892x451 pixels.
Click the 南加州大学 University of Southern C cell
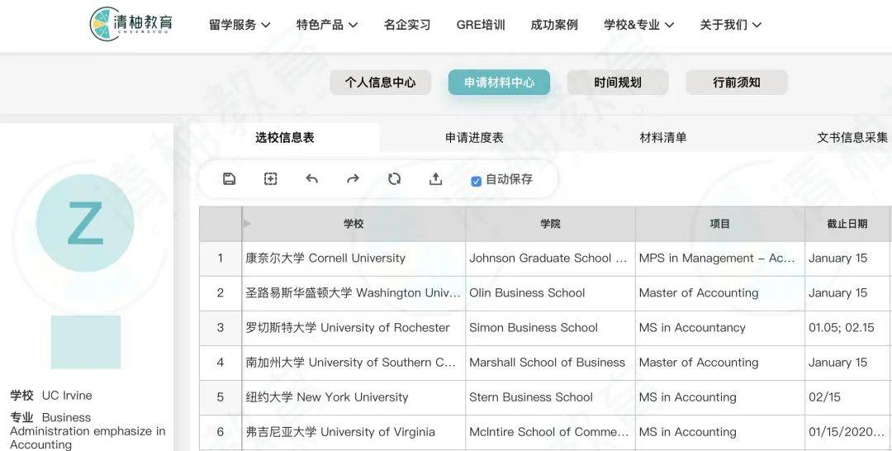(353, 363)
